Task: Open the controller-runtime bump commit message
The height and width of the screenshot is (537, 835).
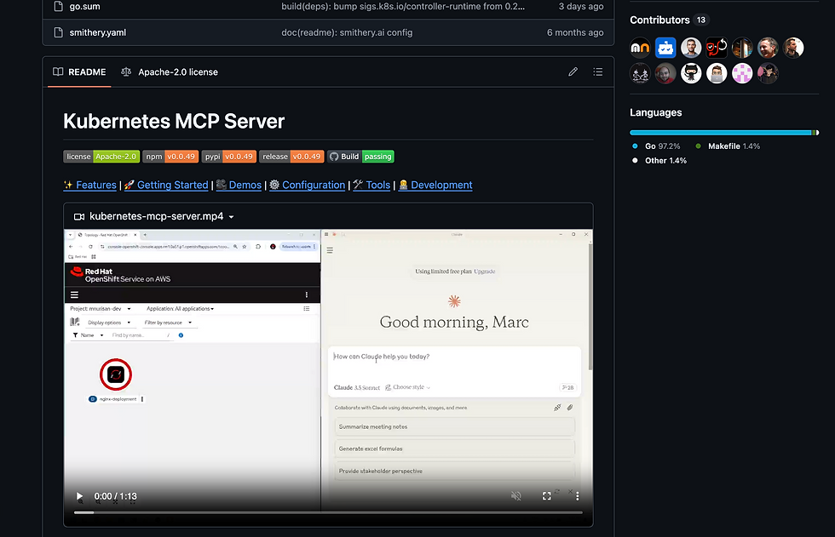Action: pyautogui.click(x=402, y=6)
